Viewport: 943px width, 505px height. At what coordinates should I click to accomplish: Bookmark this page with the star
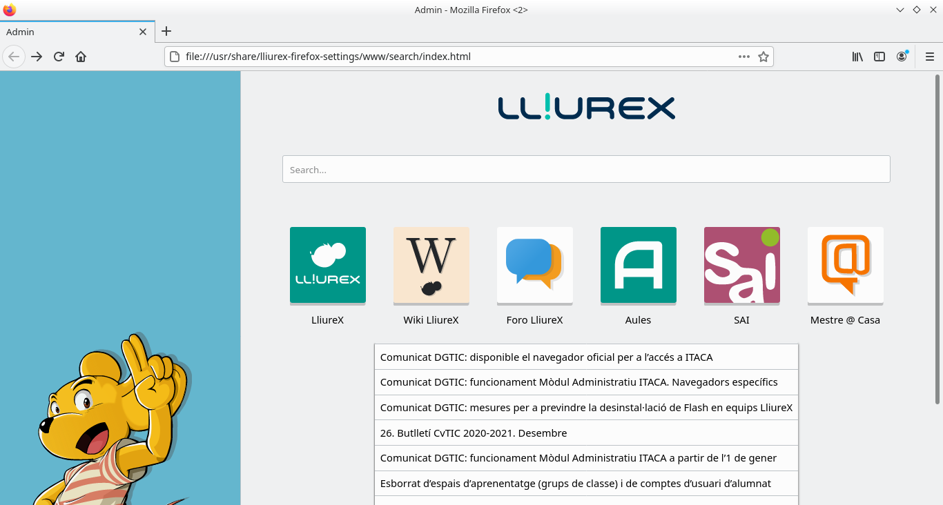pyautogui.click(x=764, y=57)
